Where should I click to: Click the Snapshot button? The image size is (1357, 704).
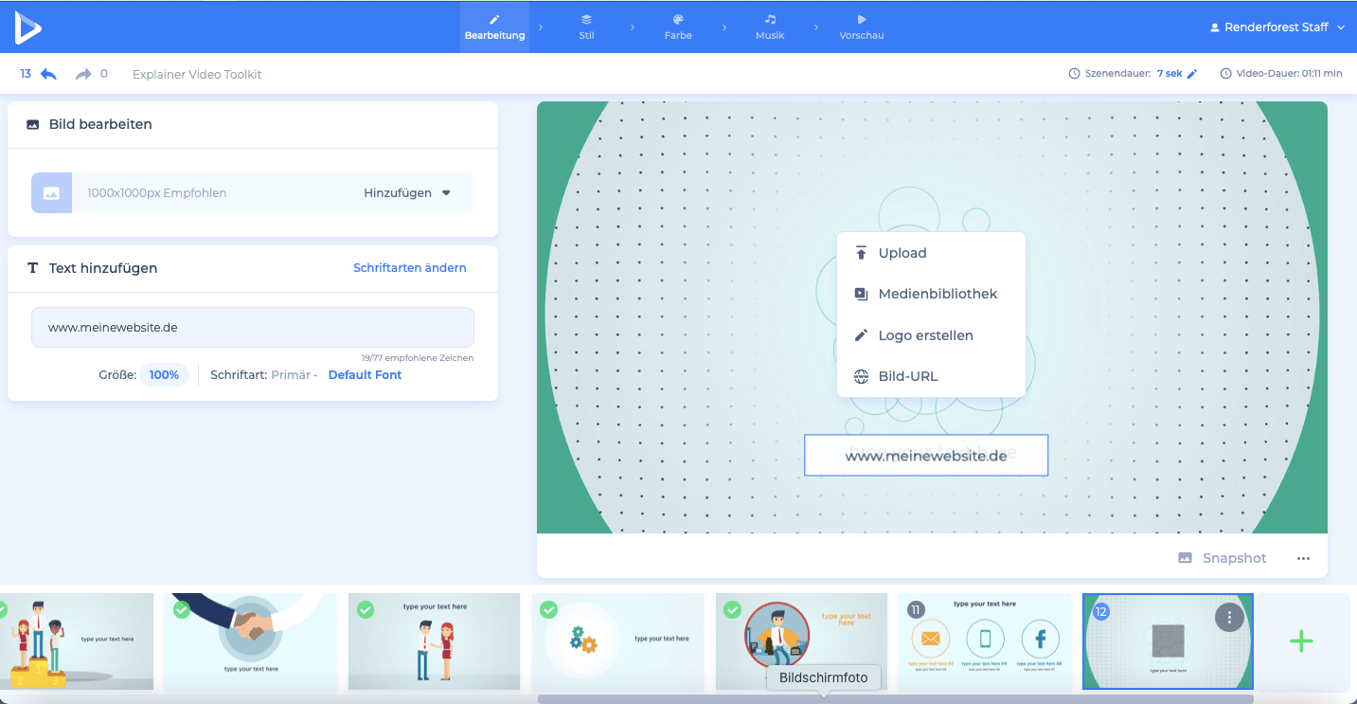(1223, 558)
